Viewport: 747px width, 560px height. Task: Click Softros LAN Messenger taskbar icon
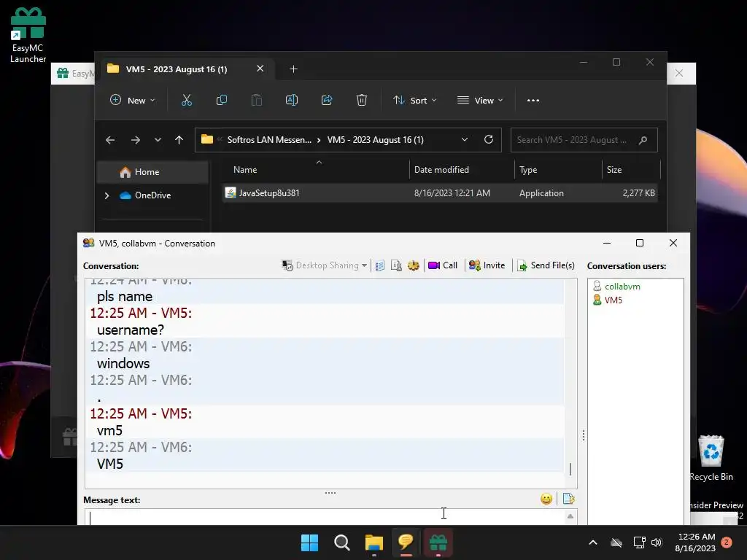tap(406, 542)
